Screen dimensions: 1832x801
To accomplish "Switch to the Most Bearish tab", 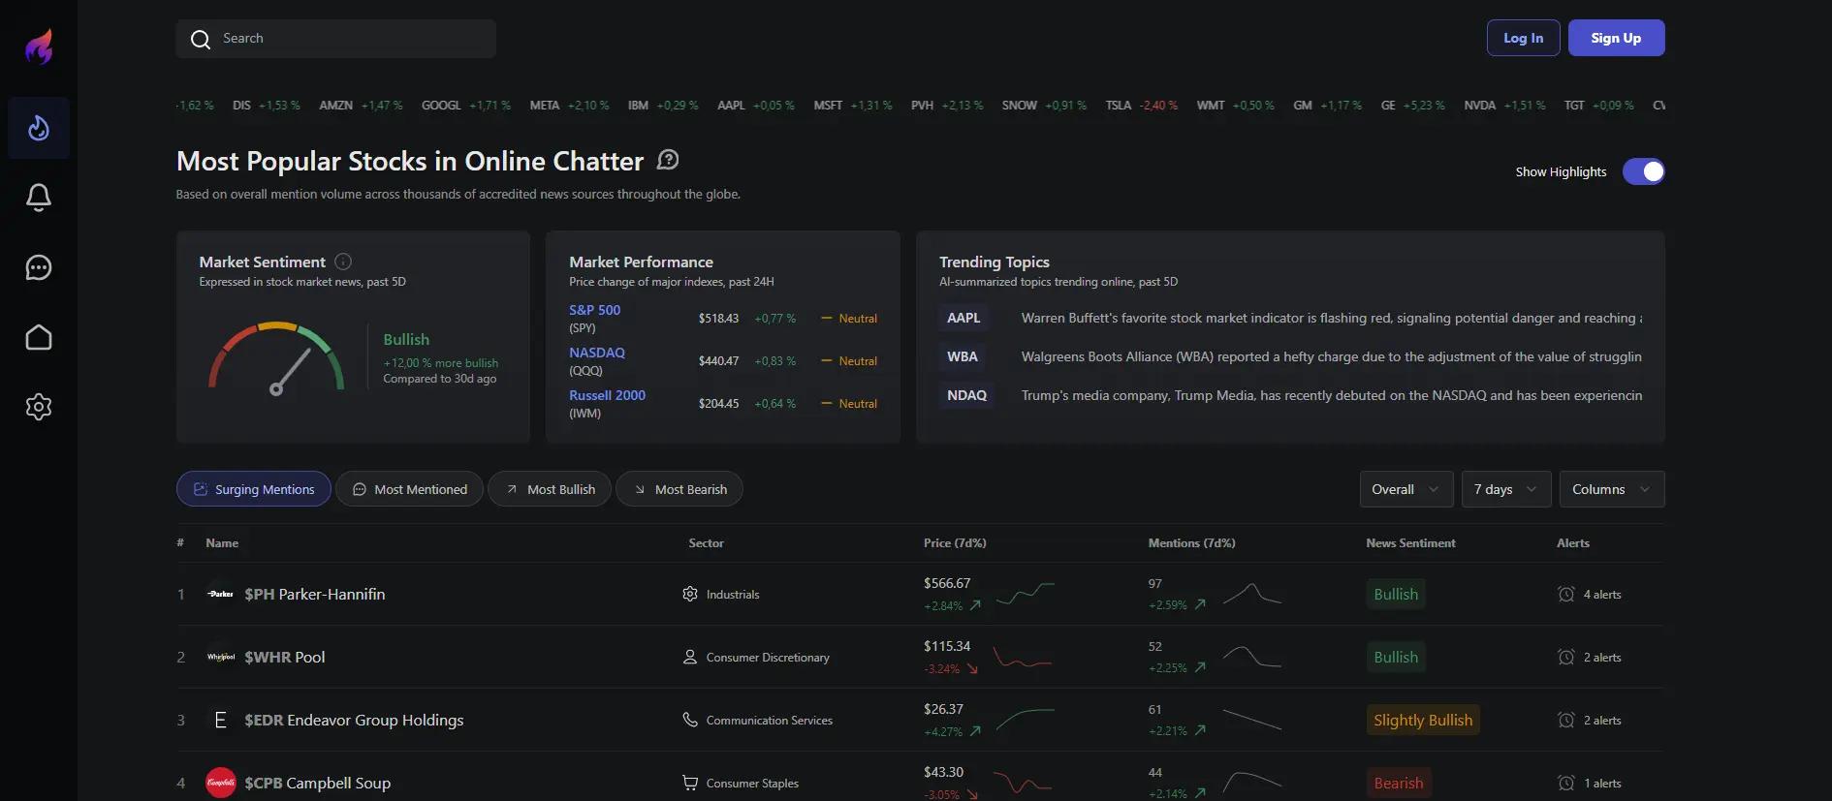I will pyautogui.click(x=679, y=489).
